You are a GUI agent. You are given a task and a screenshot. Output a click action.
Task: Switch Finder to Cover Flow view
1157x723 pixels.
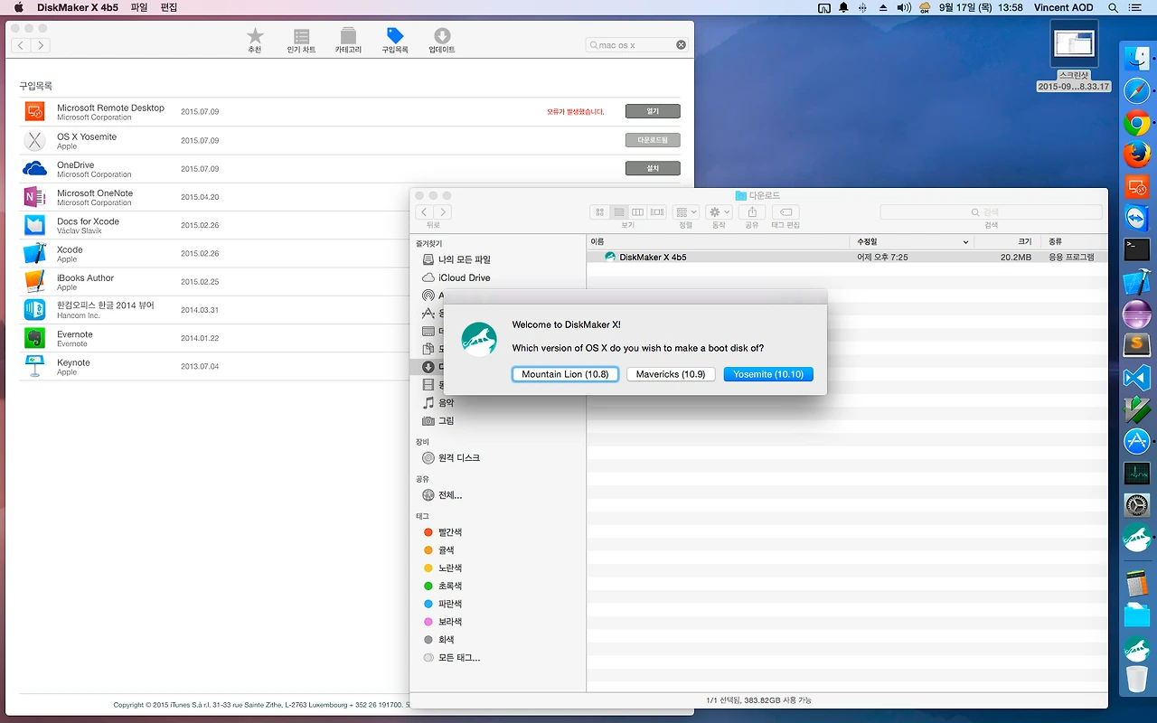coord(657,212)
